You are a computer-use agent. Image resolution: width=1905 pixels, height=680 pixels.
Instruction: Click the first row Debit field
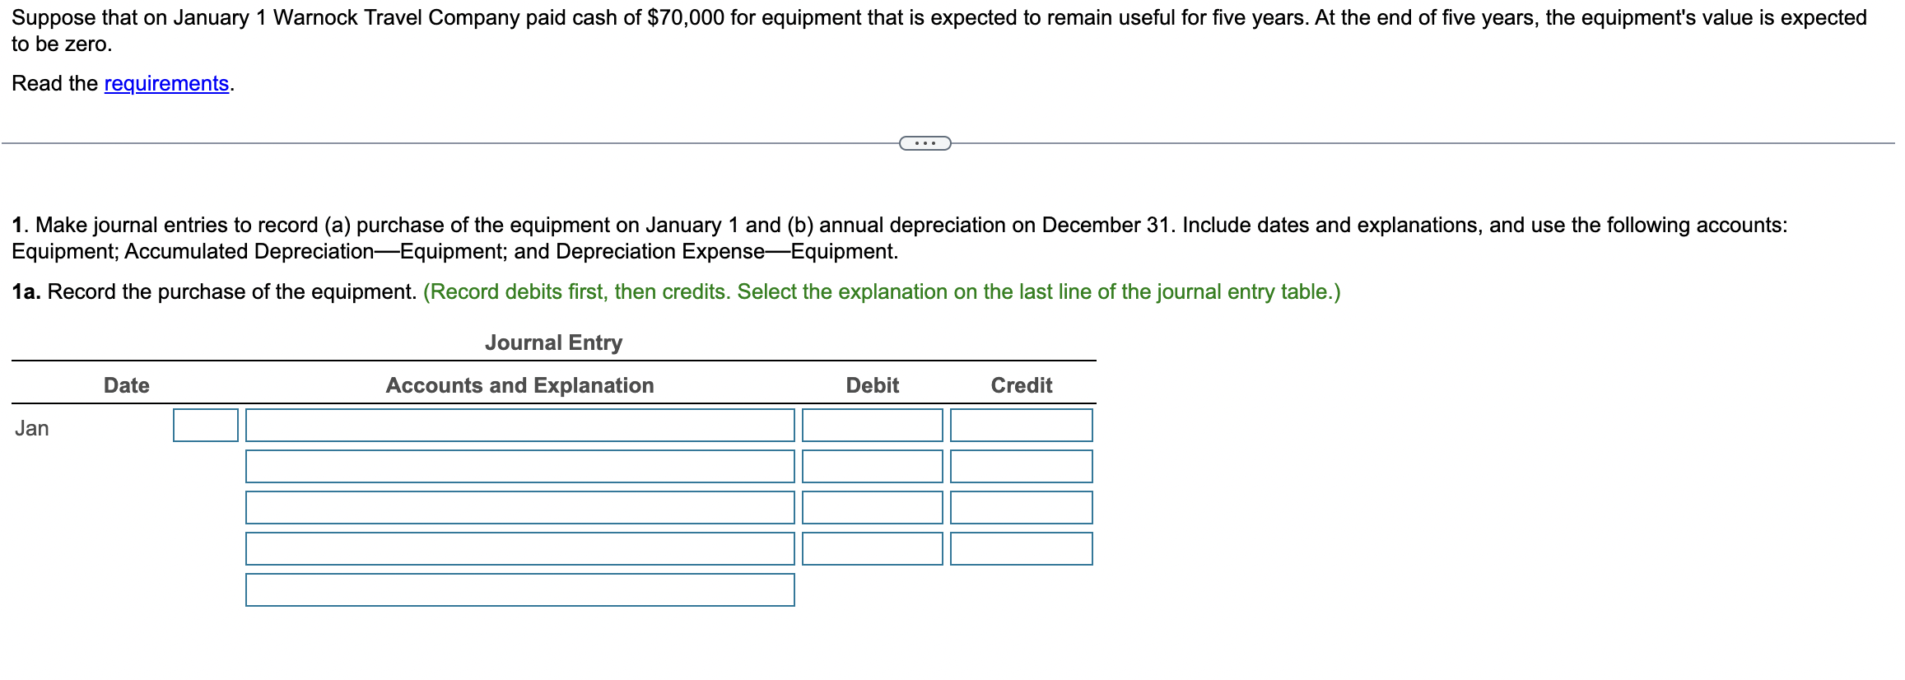coord(872,425)
